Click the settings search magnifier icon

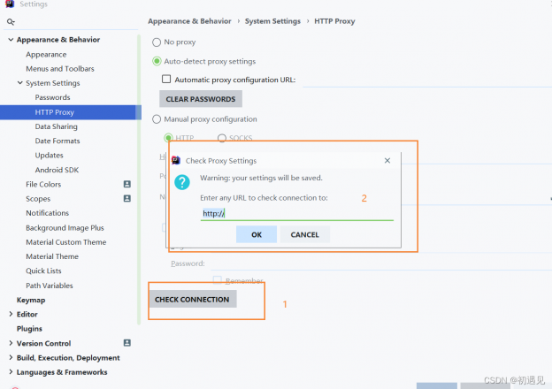[x=11, y=21]
